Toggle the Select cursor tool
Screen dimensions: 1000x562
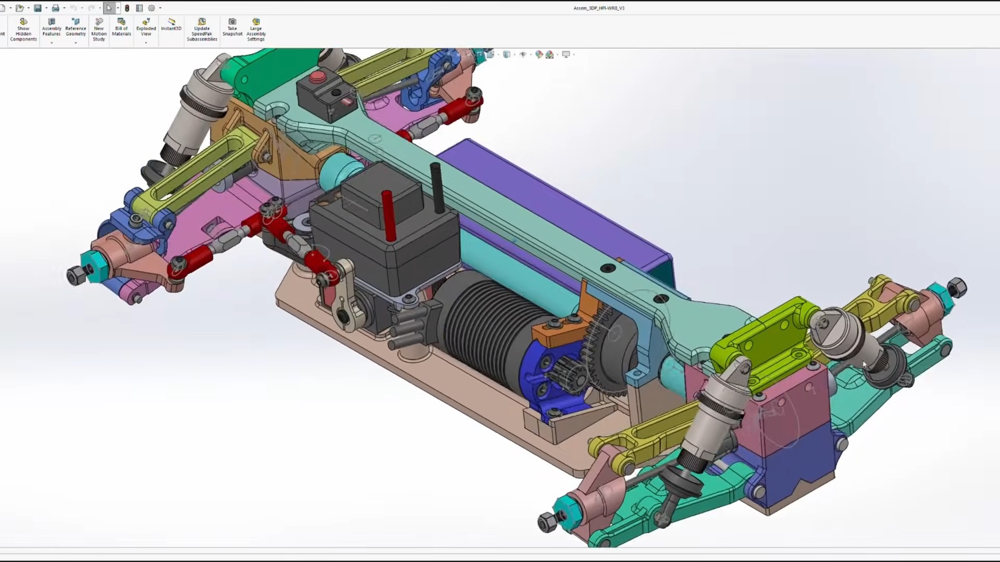[109, 8]
